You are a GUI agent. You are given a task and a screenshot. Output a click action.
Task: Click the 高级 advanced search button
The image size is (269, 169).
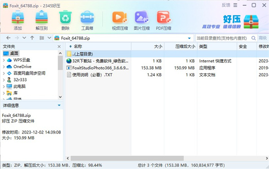[262, 38]
